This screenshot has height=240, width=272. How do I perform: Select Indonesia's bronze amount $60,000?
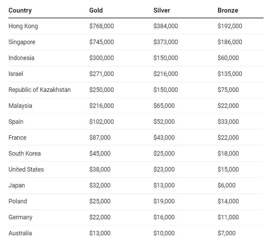tap(228, 58)
